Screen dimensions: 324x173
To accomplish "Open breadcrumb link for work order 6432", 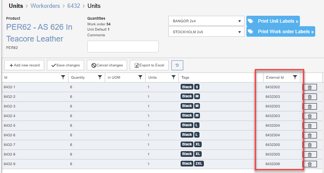I will click(74, 6).
